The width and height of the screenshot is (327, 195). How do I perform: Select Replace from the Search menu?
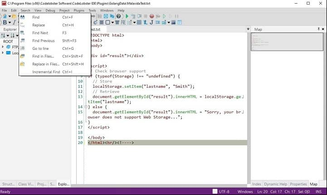pyautogui.click(x=55, y=25)
